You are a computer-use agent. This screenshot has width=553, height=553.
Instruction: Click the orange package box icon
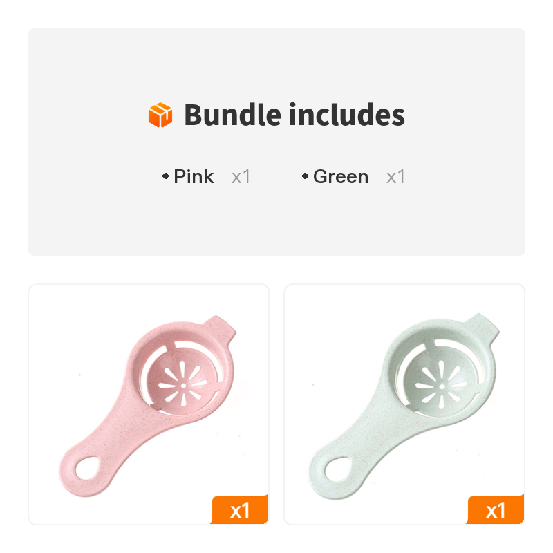click(160, 115)
